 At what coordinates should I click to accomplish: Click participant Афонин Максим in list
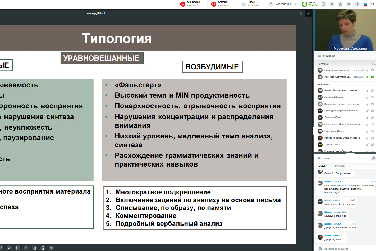[334, 97]
